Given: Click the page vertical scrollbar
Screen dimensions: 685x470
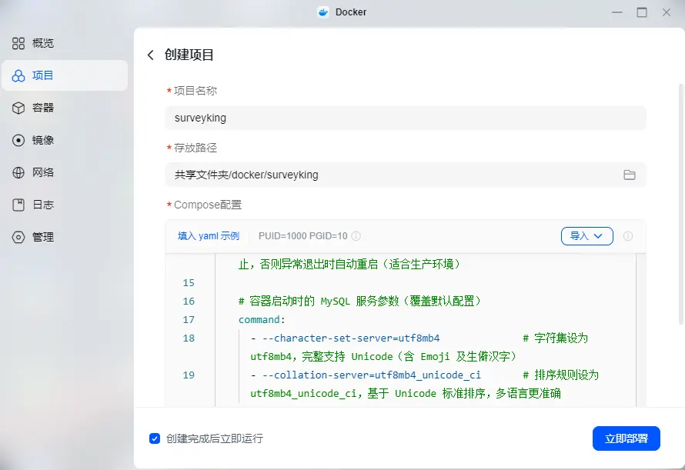Looking at the screenshot, I should (680, 204).
